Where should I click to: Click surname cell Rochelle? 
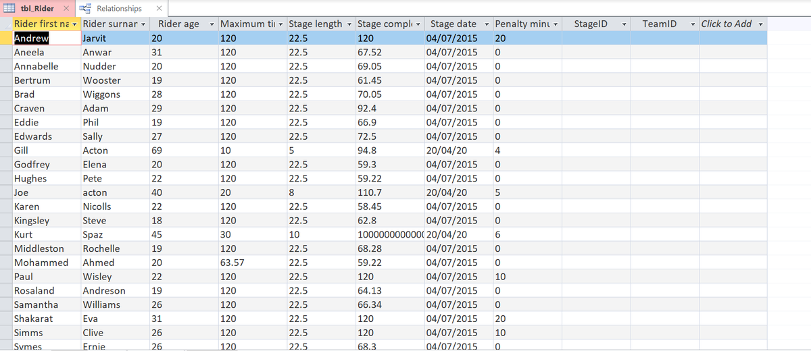tap(115, 248)
